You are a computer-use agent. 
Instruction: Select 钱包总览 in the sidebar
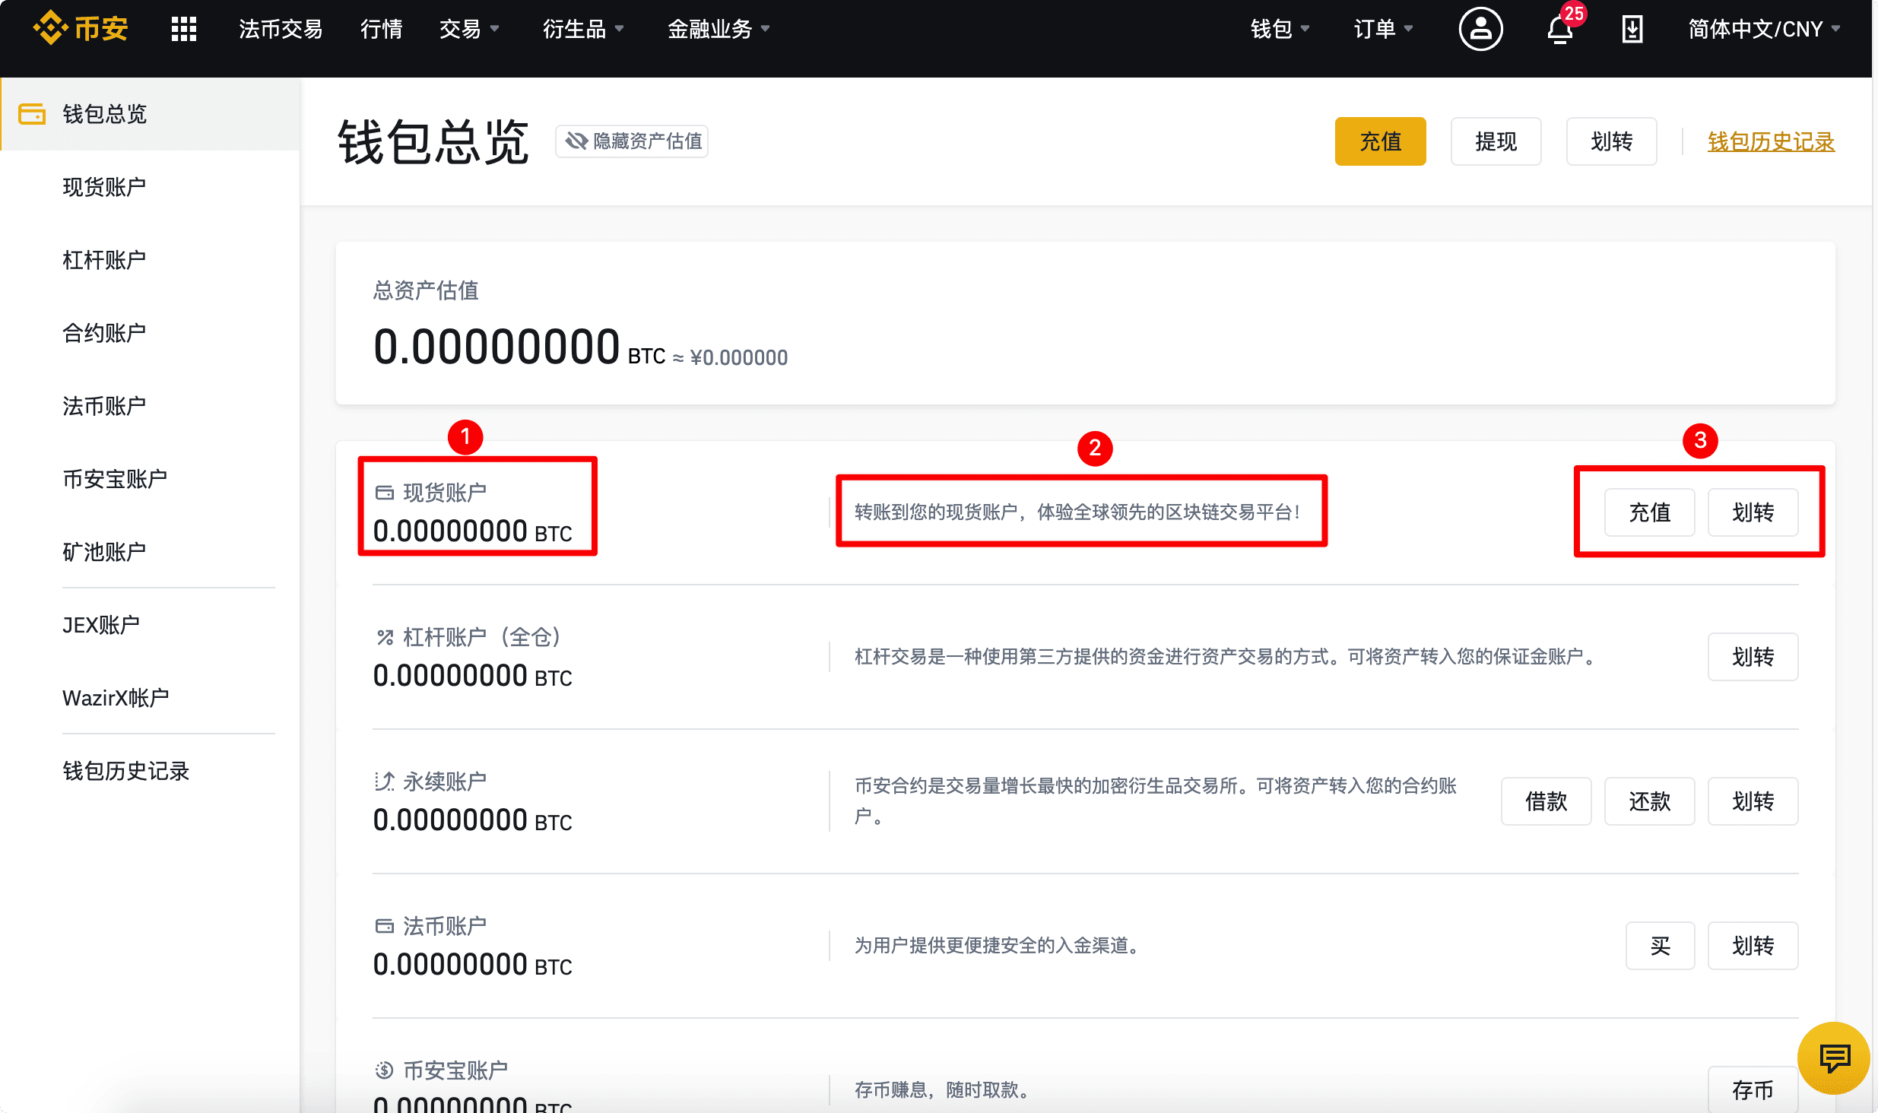[151, 114]
